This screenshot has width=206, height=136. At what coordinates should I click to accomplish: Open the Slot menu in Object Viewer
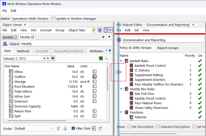point(33,30)
